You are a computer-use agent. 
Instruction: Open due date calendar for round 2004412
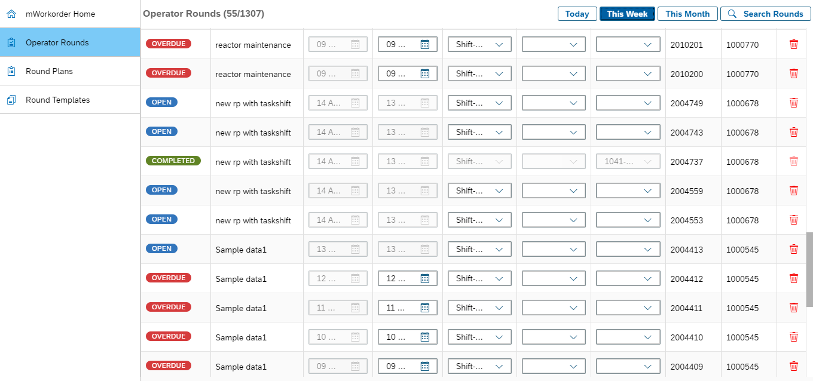point(425,278)
